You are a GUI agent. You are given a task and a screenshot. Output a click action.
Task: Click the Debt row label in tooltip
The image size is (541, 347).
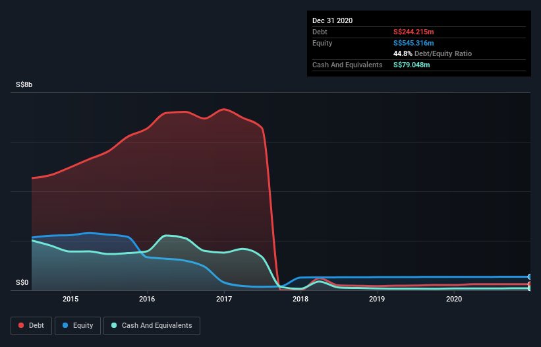coord(320,32)
